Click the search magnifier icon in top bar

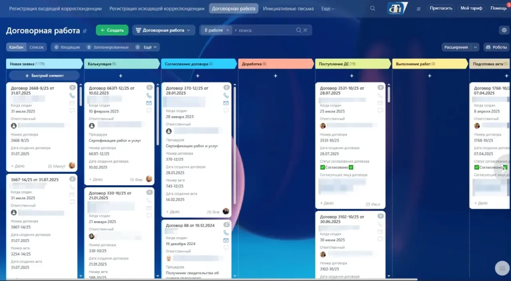pyautogui.click(x=372, y=8)
